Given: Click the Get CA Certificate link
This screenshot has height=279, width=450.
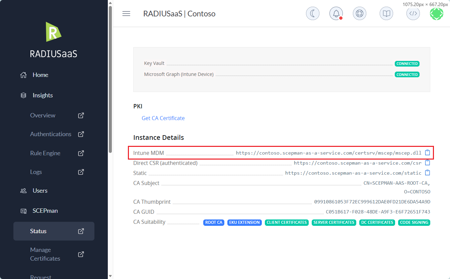Looking at the screenshot, I should tap(163, 118).
